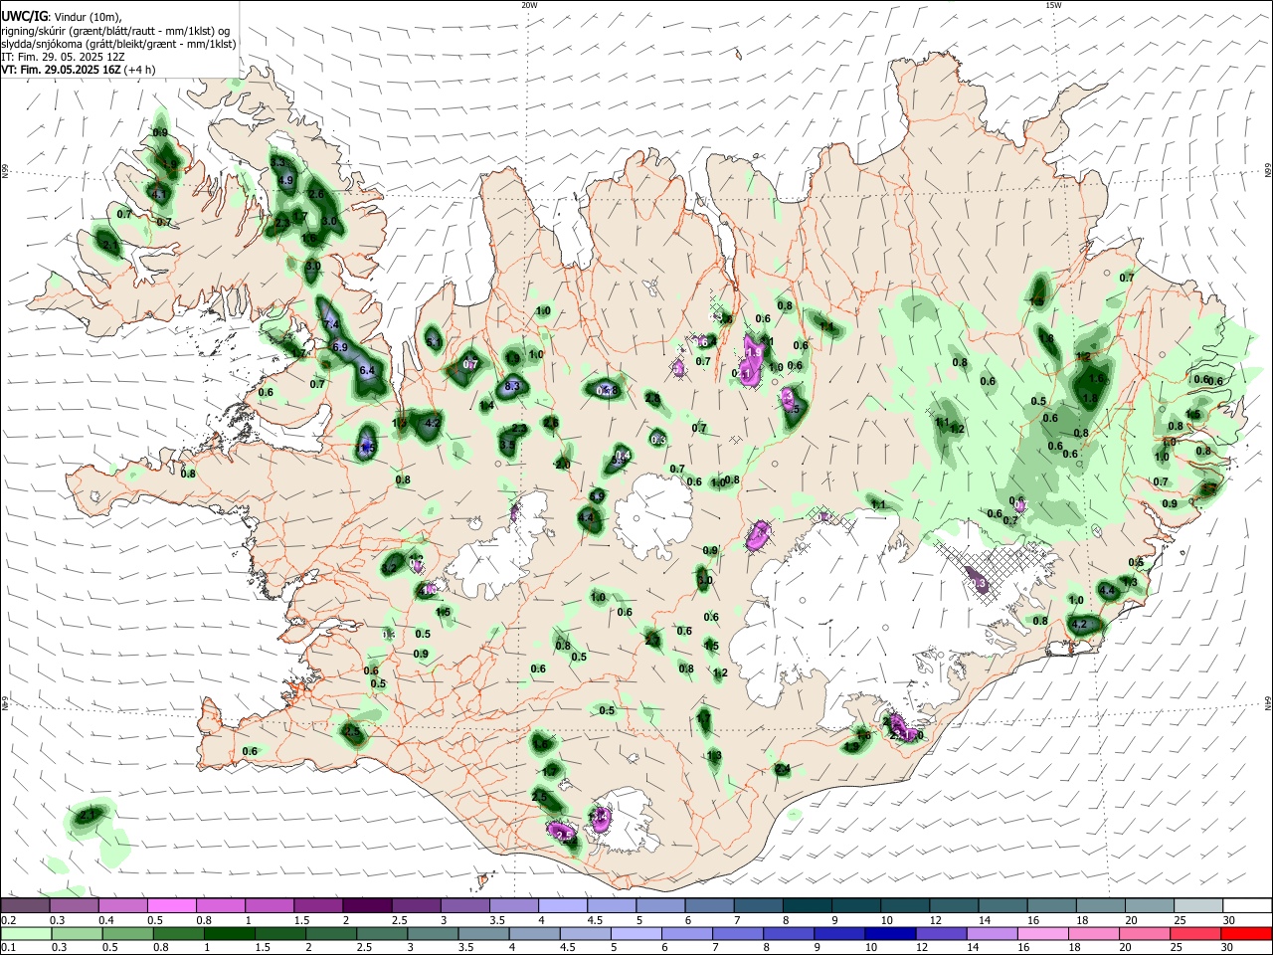Viewport: 1273px width, 955px height.
Task: Click the 30 label in the upper legend row
Action: click(1228, 920)
